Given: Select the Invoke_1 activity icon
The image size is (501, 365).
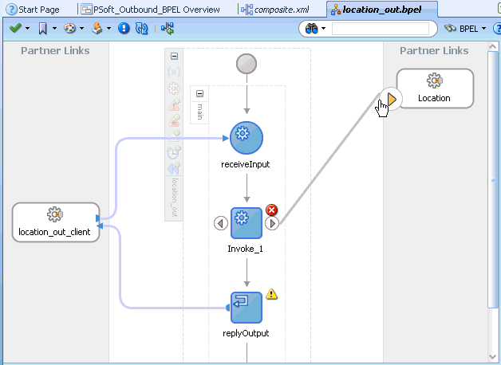Looking at the screenshot, I should coord(247,223).
